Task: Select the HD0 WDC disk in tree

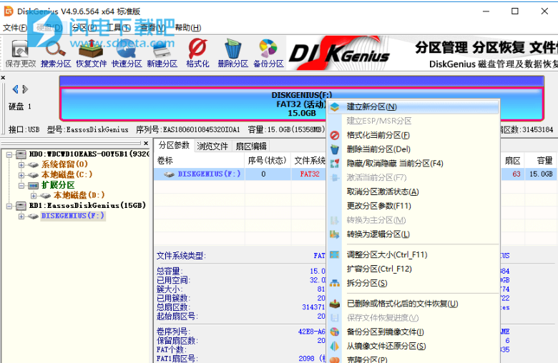Action: (89, 154)
